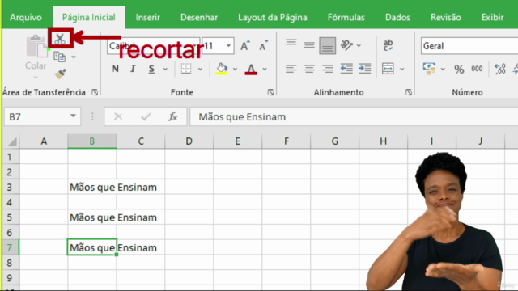Viewport: 518px width, 291px height.
Task: Open the copy options dropdown arrow
Action: click(x=74, y=57)
